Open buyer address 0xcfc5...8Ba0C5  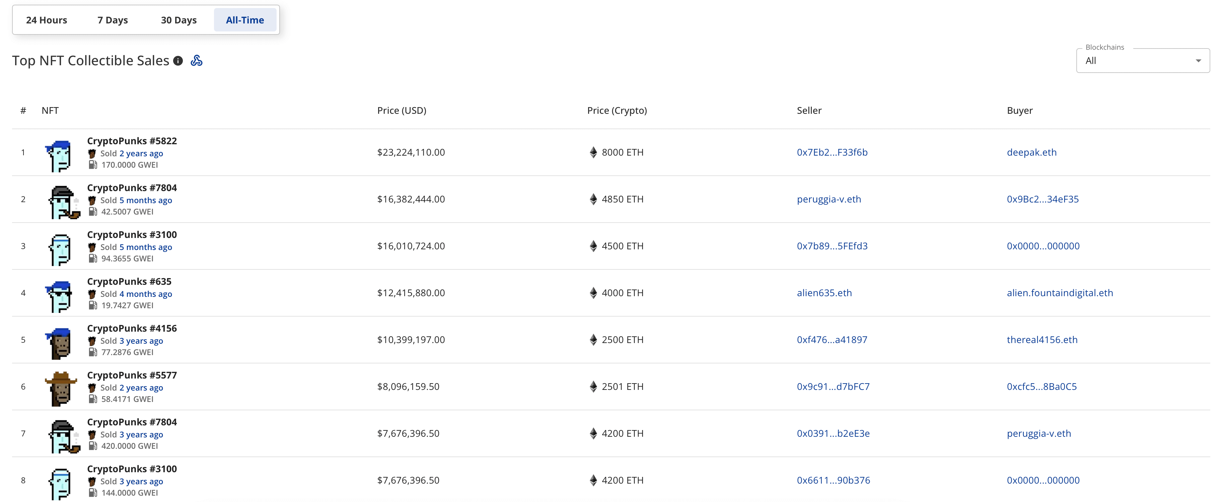pyautogui.click(x=1042, y=387)
